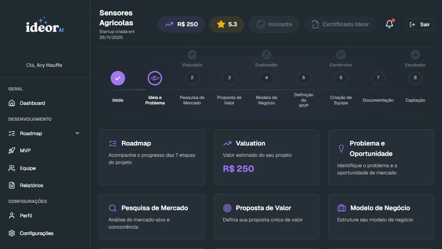Open the Modelo de Negócio card
The height and width of the screenshot is (249, 442).
coord(381,217)
